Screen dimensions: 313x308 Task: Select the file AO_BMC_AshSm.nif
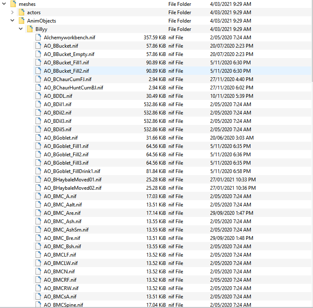point(66,230)
